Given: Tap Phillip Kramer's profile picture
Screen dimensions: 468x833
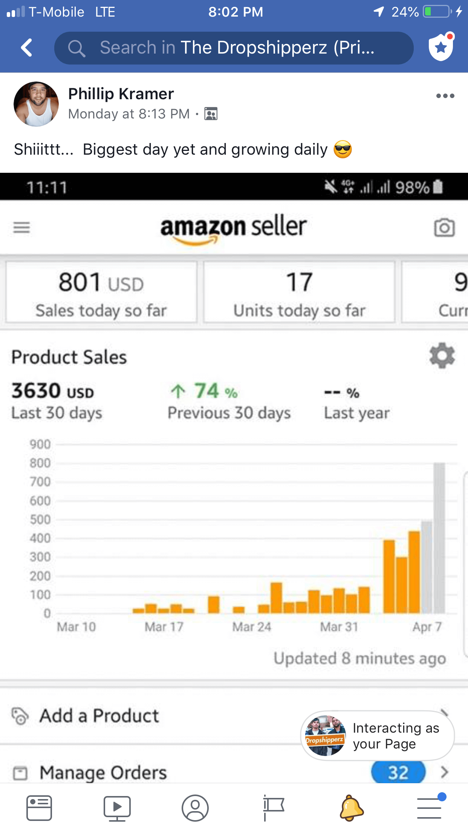Looking at the screenshot, I should (36, 104).
